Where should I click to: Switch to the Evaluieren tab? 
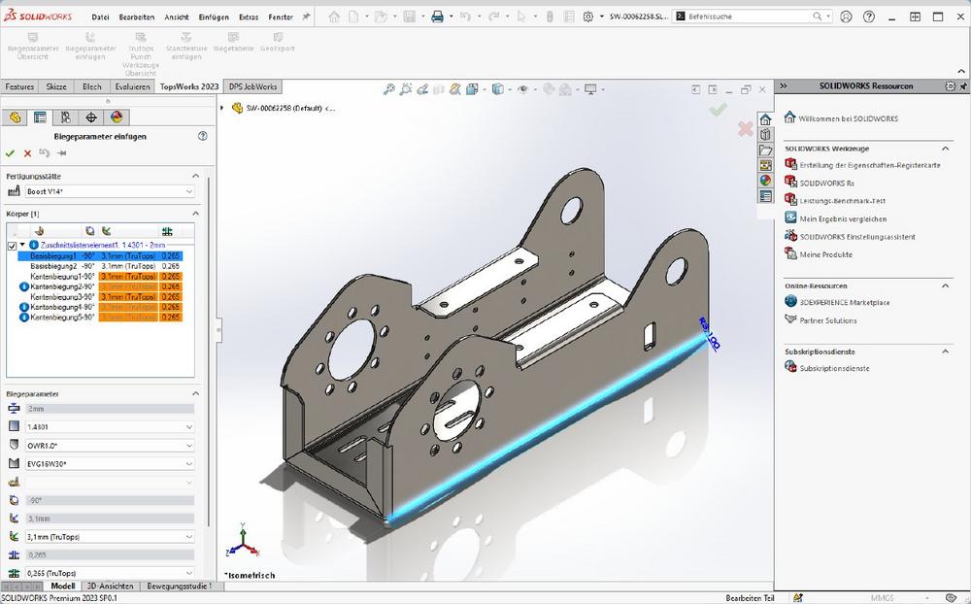point(132,86)
